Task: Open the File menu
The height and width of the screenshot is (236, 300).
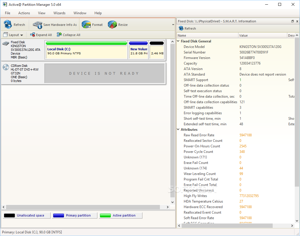Action: click(x=8, y=13)
